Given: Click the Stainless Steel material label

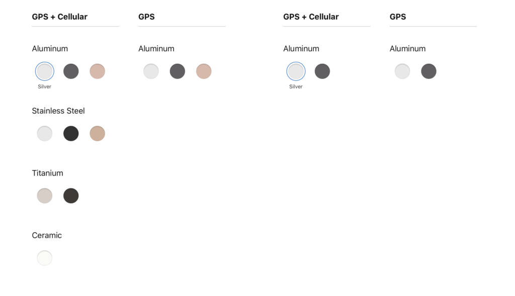Looking at the screenshot, I should click(58, 111).
